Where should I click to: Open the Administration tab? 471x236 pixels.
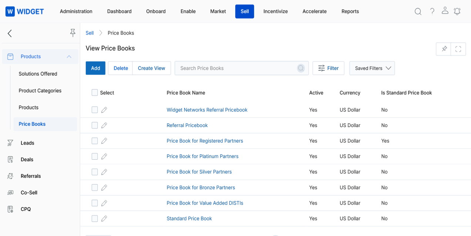point(76,11)
